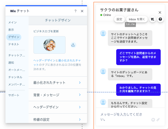
Task: Click the ビジネスロゴを更新 label
Action: point(46,31)
